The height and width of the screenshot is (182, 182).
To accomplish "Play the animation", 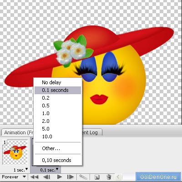I will coord(60,177).
